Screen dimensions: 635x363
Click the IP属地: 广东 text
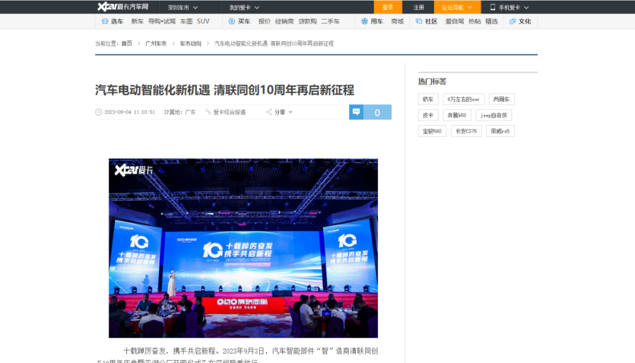click(180, 112)
